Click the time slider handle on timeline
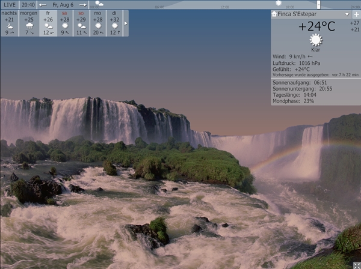Viewport: 361px width, 269px height. click(318, 5)
